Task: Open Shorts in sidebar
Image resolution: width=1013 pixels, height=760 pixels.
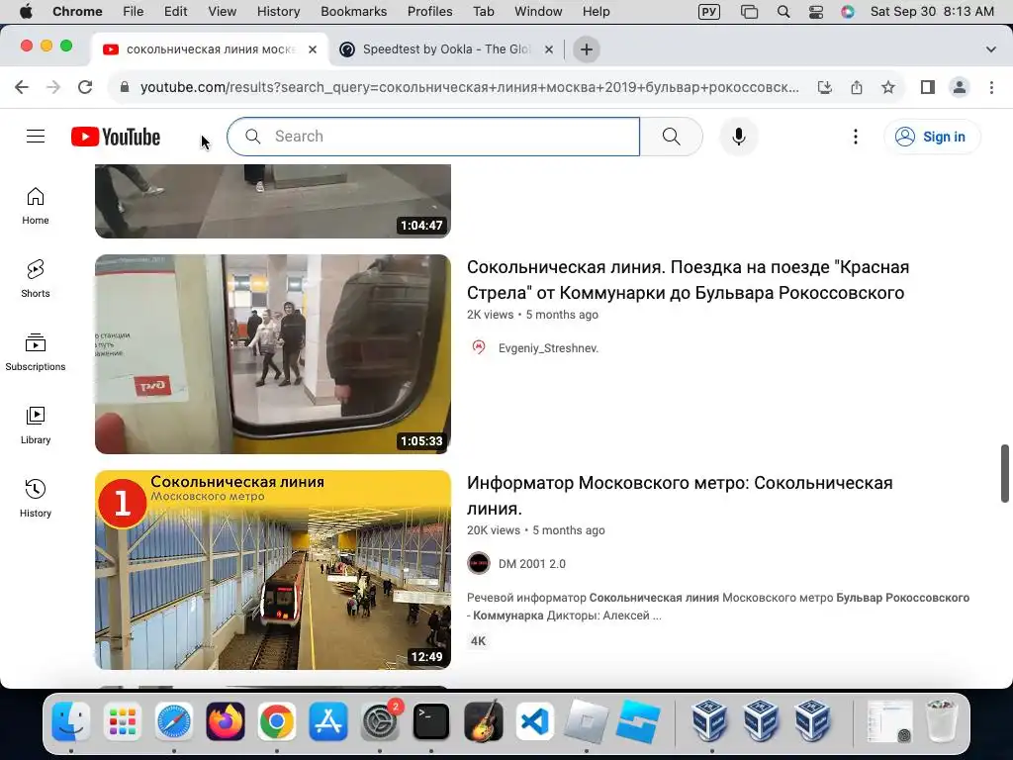Action: pos(36,279)
